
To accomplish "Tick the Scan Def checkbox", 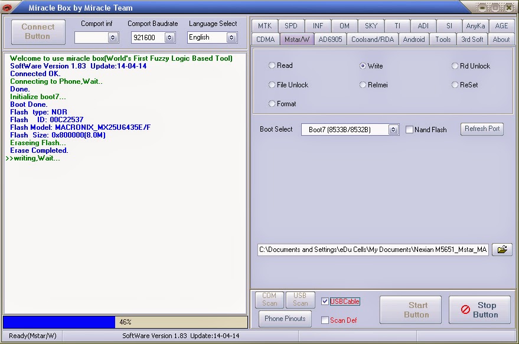I will [325, 320].
